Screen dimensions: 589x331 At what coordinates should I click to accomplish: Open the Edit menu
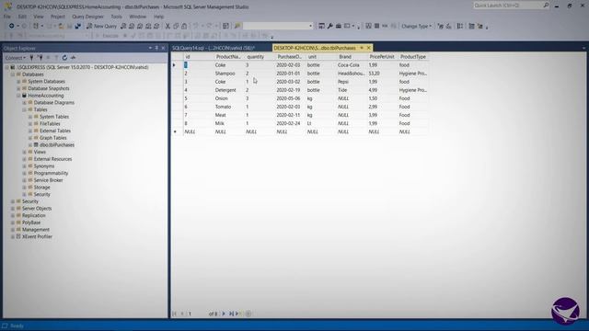[x=22, y=17]
